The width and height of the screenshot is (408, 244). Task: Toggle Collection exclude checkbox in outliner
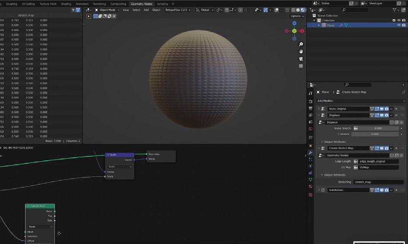click(394, 20)
